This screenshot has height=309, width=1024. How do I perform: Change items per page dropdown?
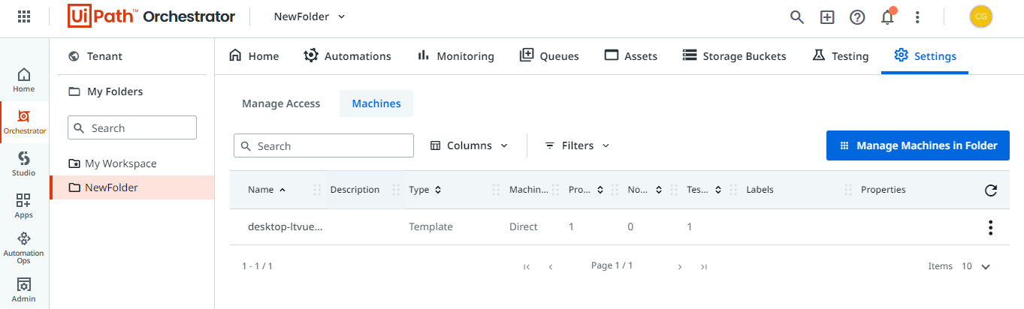click(976, 266)
